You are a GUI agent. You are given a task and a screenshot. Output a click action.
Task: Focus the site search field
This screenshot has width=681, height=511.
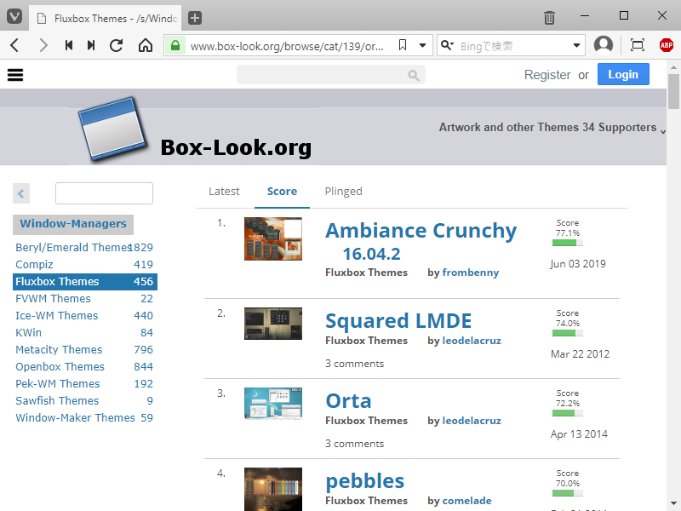(330, 75)
